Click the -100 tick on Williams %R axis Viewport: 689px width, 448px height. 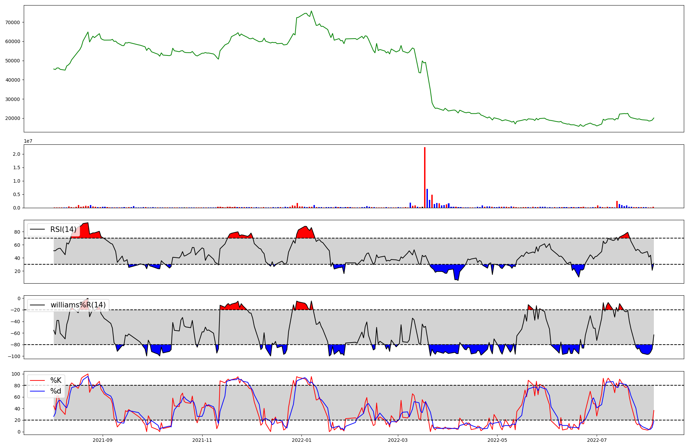click(x=14, y=356)
